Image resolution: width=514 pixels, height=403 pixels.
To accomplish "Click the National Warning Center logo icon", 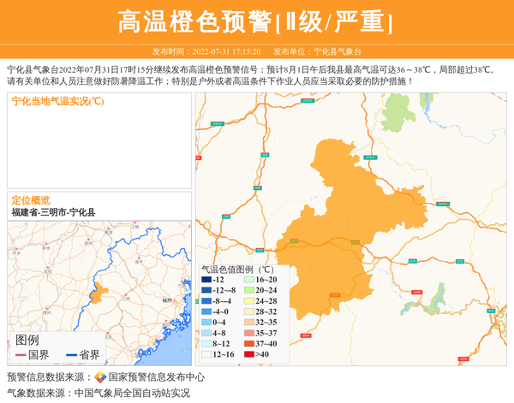I will 100,376.
